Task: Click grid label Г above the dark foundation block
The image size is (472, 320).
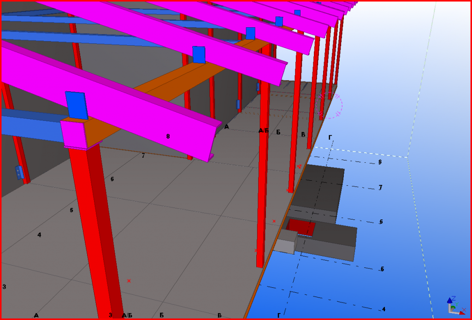Action: pyautogui.click(x=330, y=137)
